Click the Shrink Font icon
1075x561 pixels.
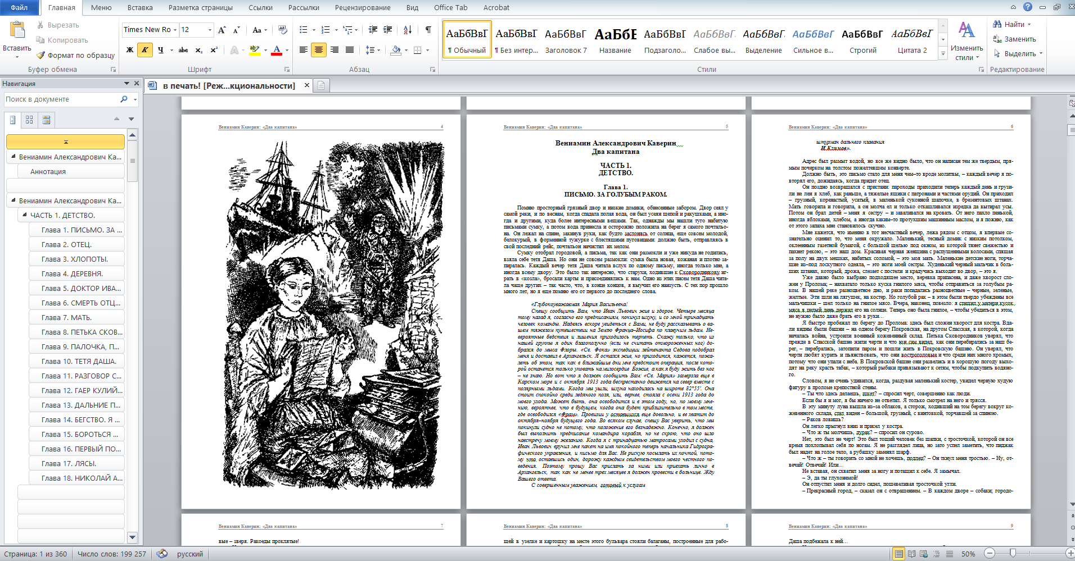[236, 30]
